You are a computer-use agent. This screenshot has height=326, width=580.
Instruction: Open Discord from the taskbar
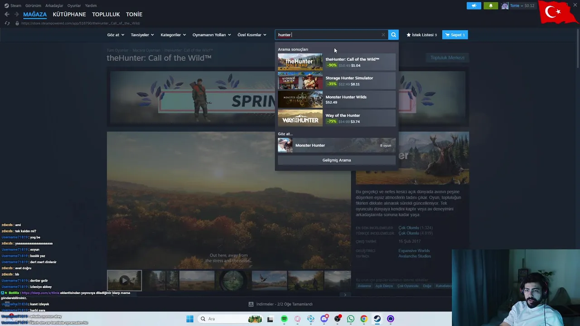click(324, 319)
